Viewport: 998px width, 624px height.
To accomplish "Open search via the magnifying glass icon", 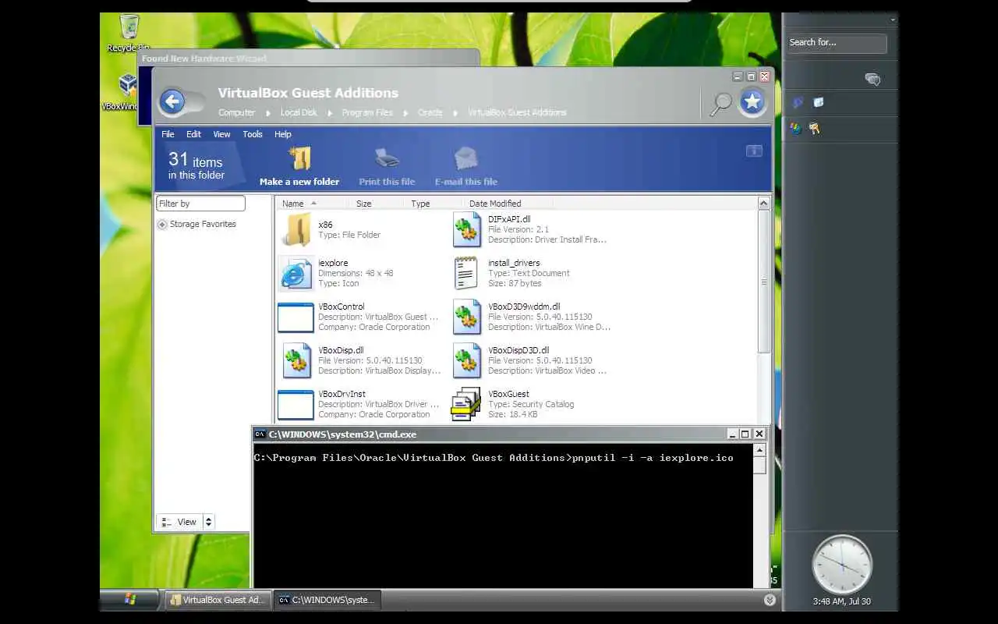I will pos(721,104).
